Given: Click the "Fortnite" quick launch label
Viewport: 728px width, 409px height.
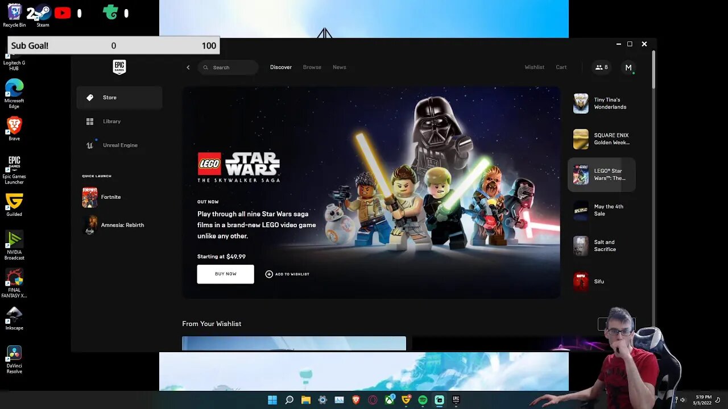Looking at the screenshot, I should point(111,197).
